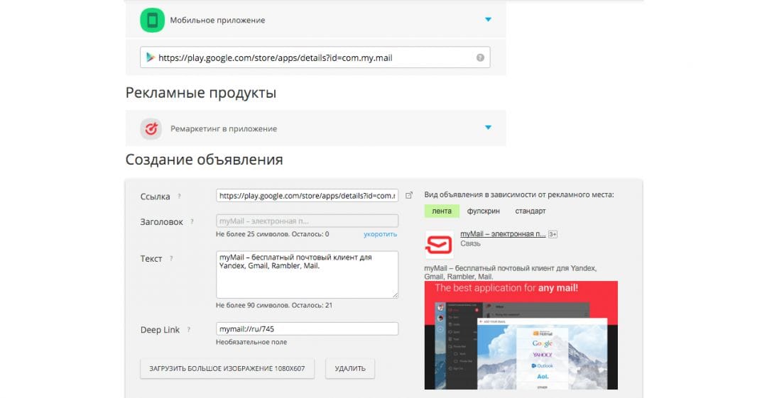Click the Связь category text

[x=471, y=243]
